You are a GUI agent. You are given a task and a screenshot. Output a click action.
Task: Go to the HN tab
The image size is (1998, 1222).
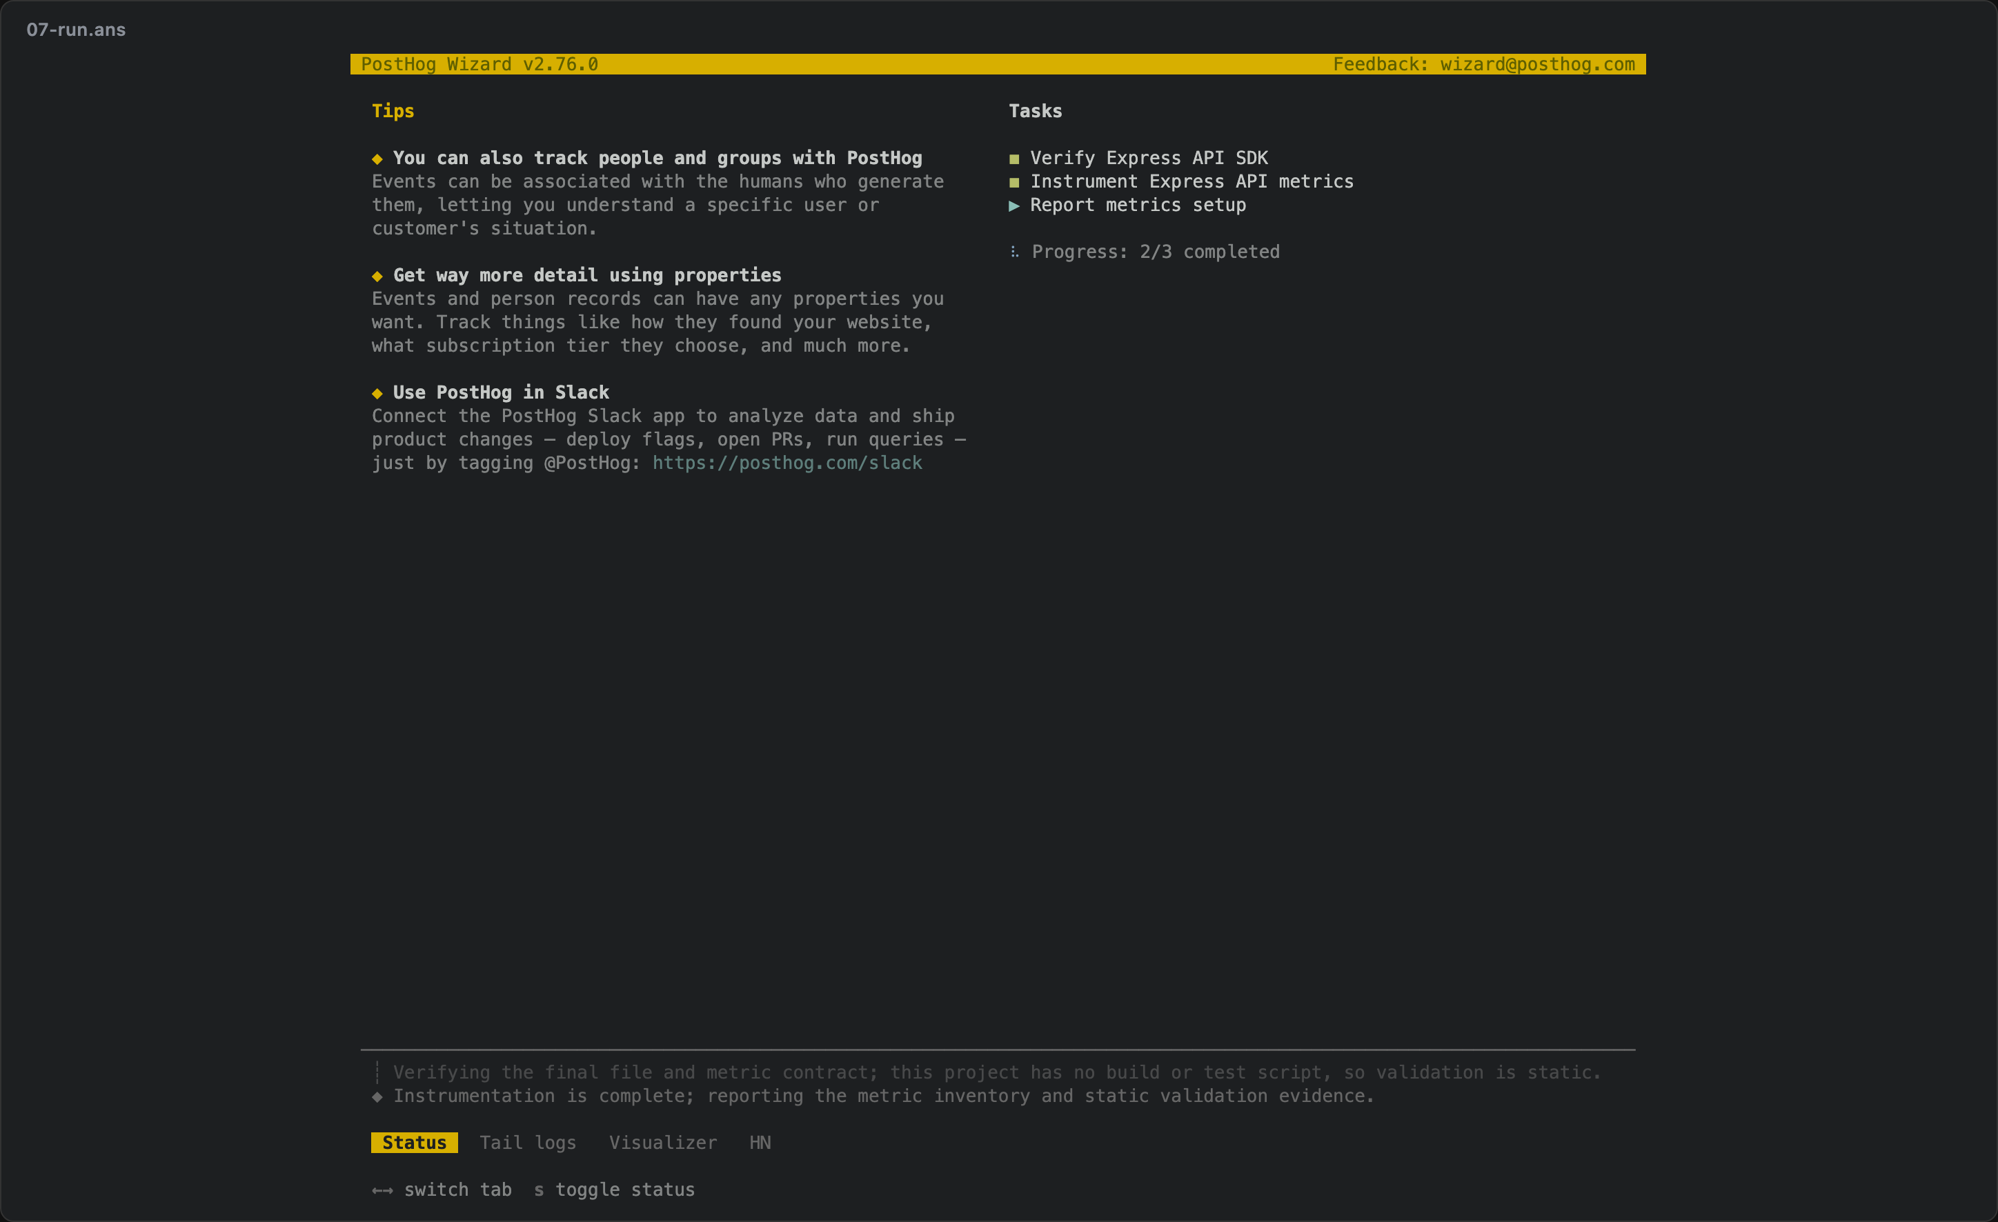[760, 1143]
